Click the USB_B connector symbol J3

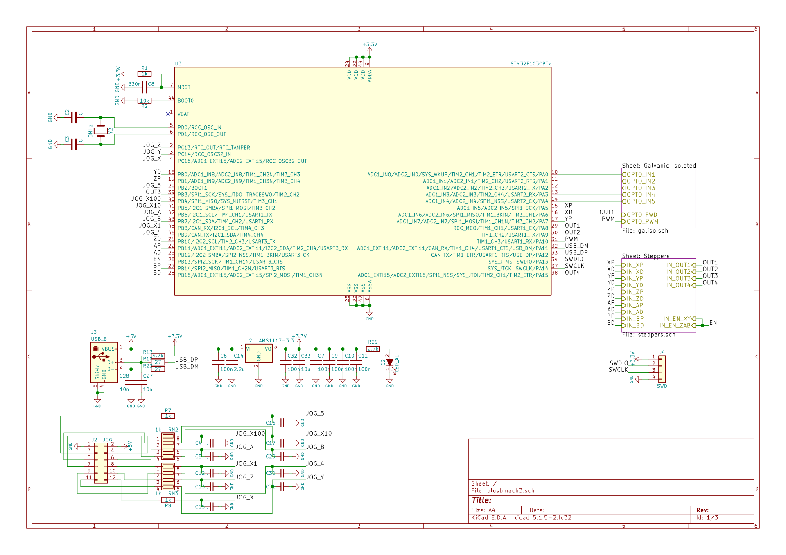pyautogui.click(x=104, y=362)
